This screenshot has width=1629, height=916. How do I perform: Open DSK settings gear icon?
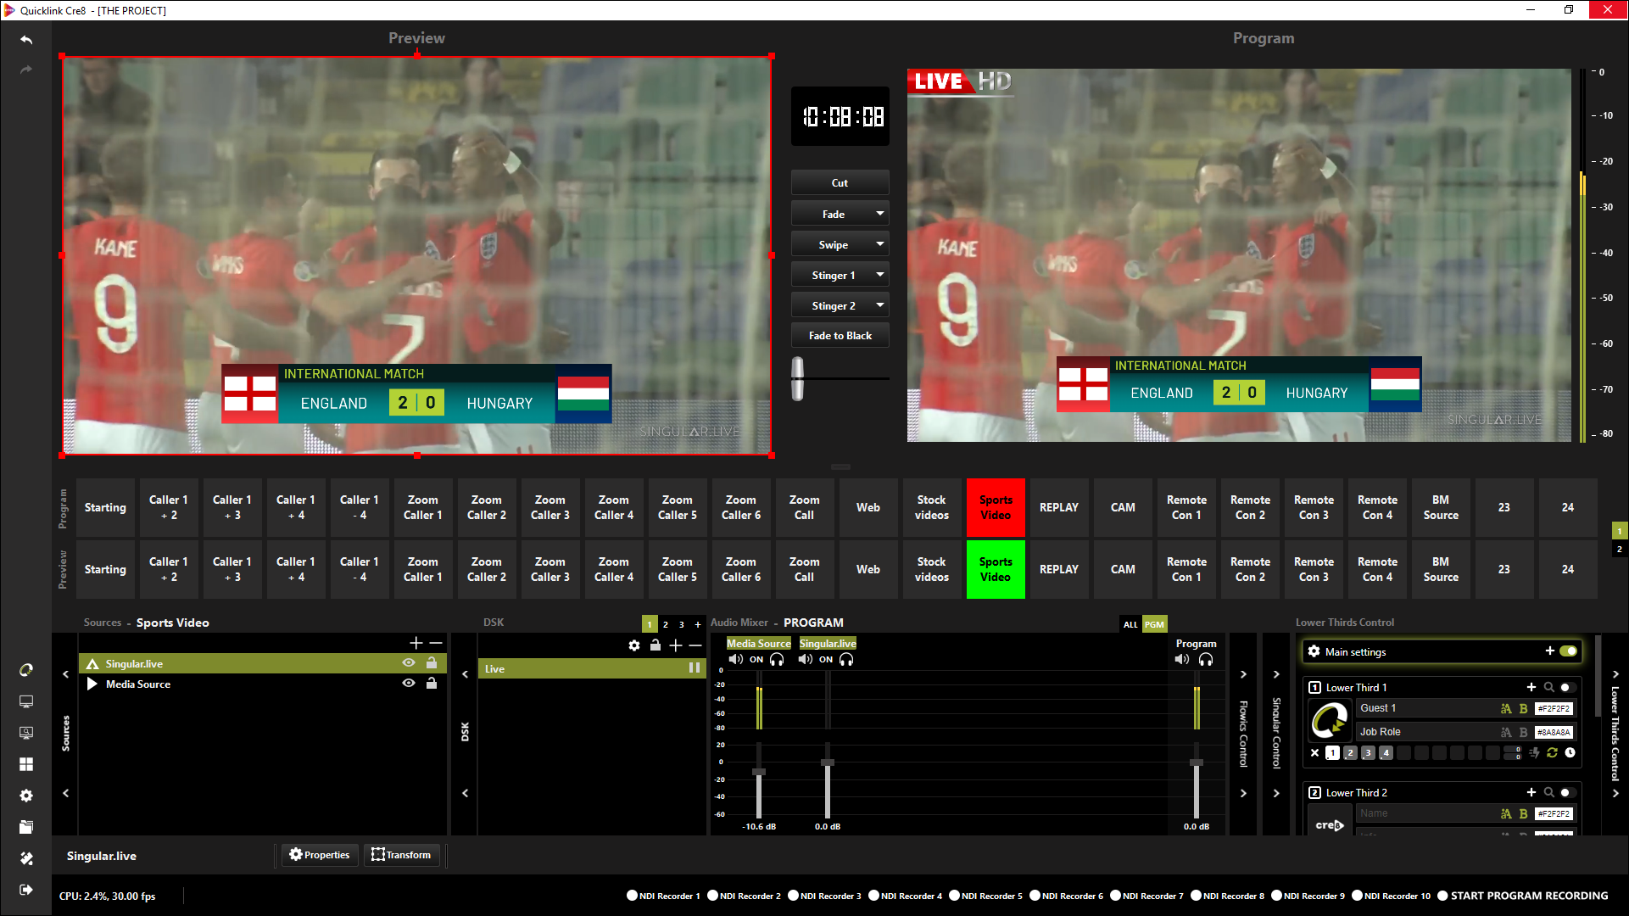coord(634,645)
